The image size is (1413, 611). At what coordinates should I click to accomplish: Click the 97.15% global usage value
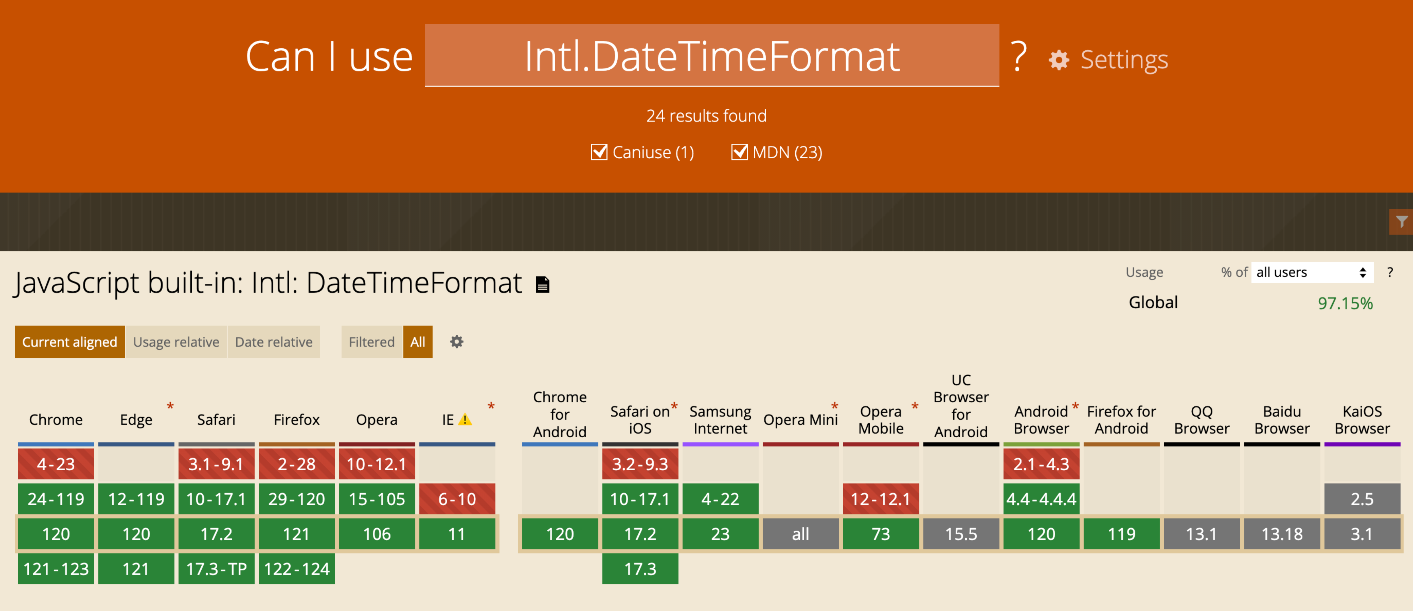(x=1345, y=303)
